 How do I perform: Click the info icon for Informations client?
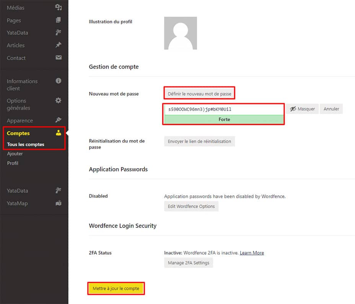pos(58,81)
